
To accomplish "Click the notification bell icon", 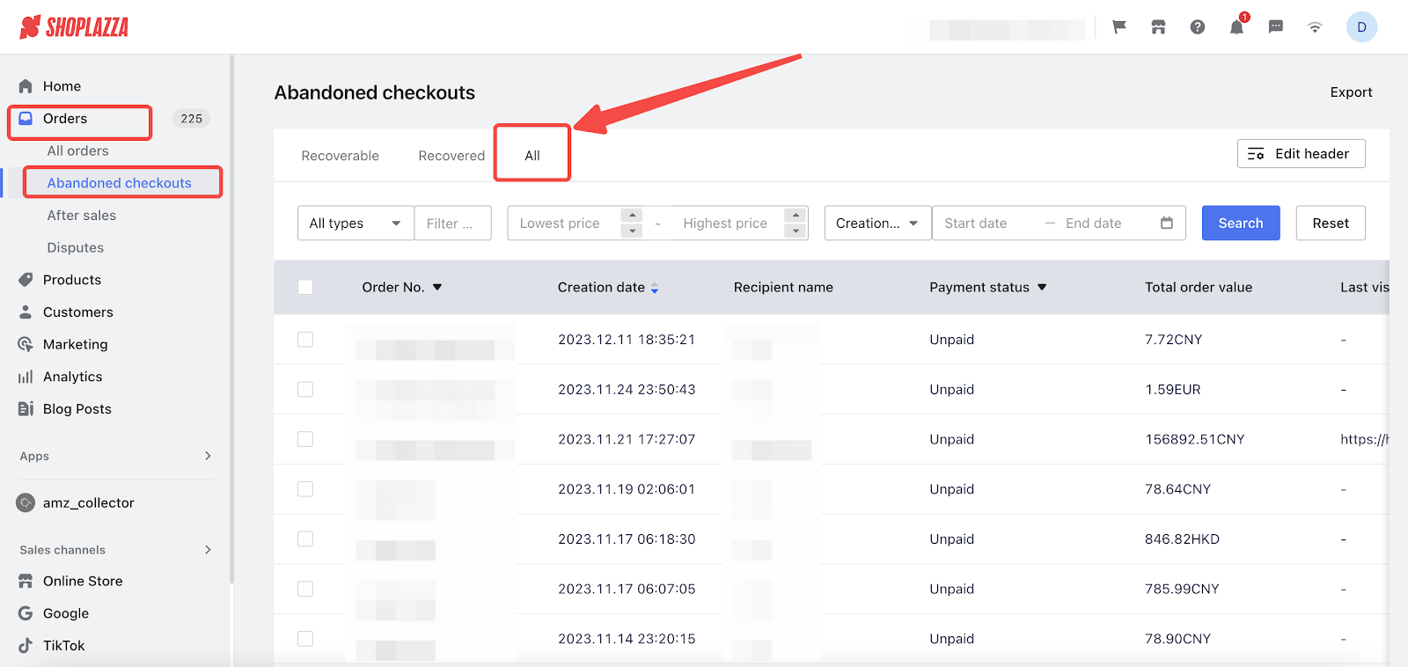I will (1236, 27).
